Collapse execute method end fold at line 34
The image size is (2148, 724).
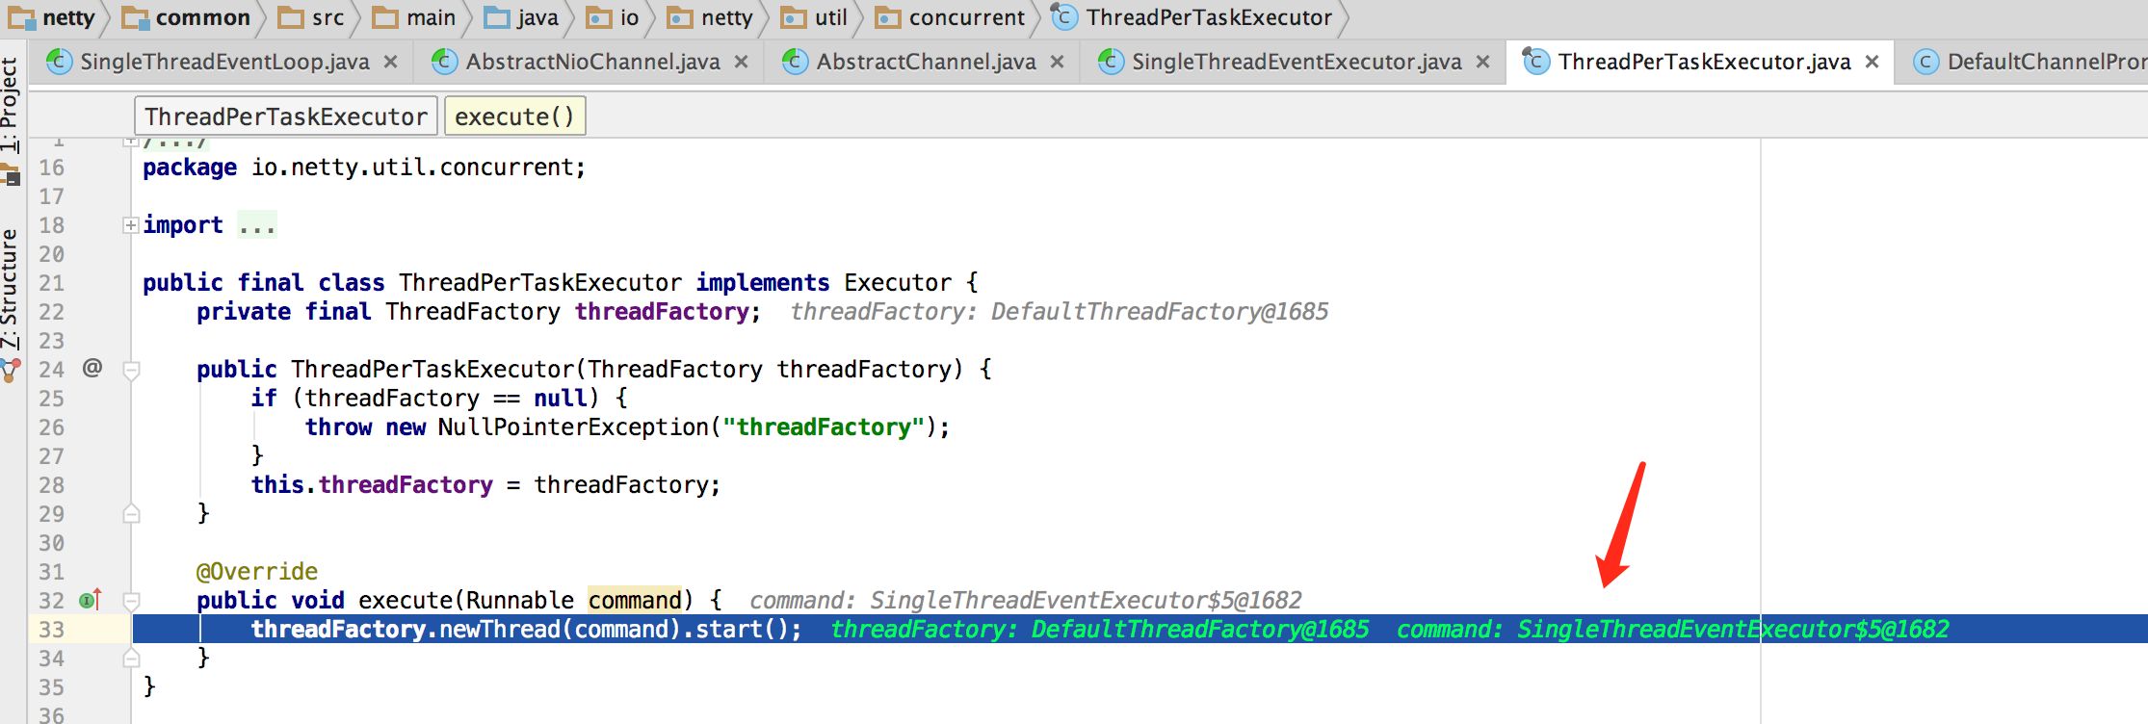pyautogui.click(x=132, y=658)
